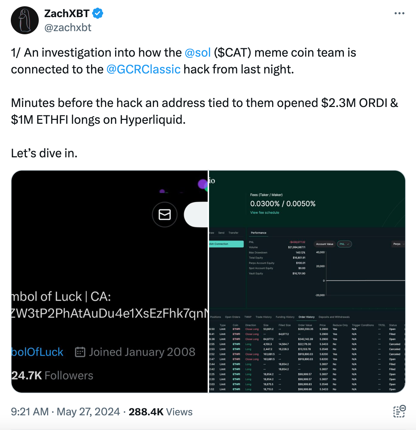Open the Funding History tab
The image size is (416, 430).
[285, 317]
